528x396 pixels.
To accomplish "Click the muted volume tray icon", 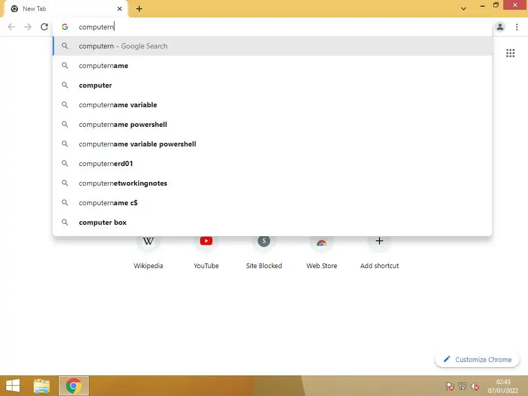I will click(x=475, y=386).
